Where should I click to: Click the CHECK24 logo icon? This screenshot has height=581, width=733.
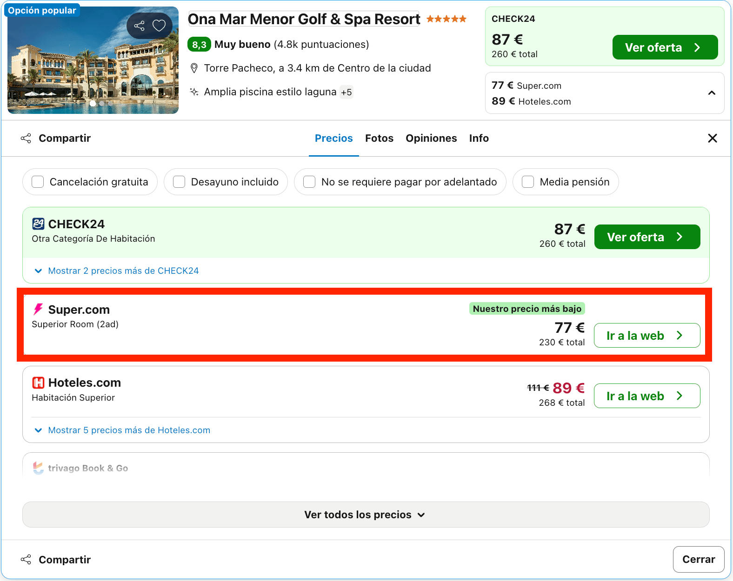(x=38, y=224)
